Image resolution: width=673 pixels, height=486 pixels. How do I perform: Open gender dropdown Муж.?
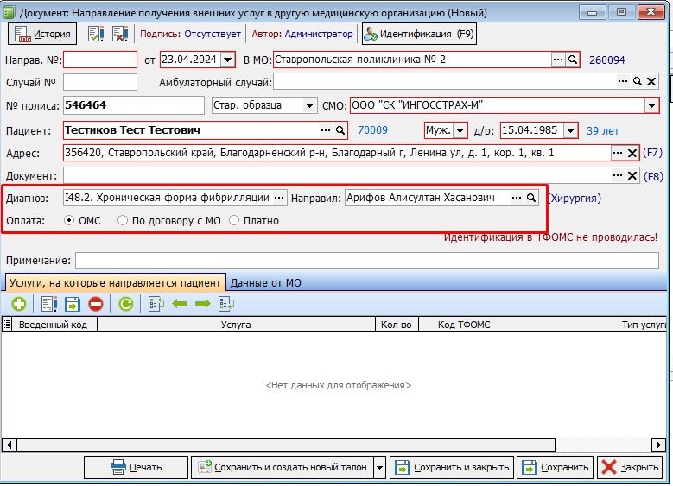tap(460, 130)
